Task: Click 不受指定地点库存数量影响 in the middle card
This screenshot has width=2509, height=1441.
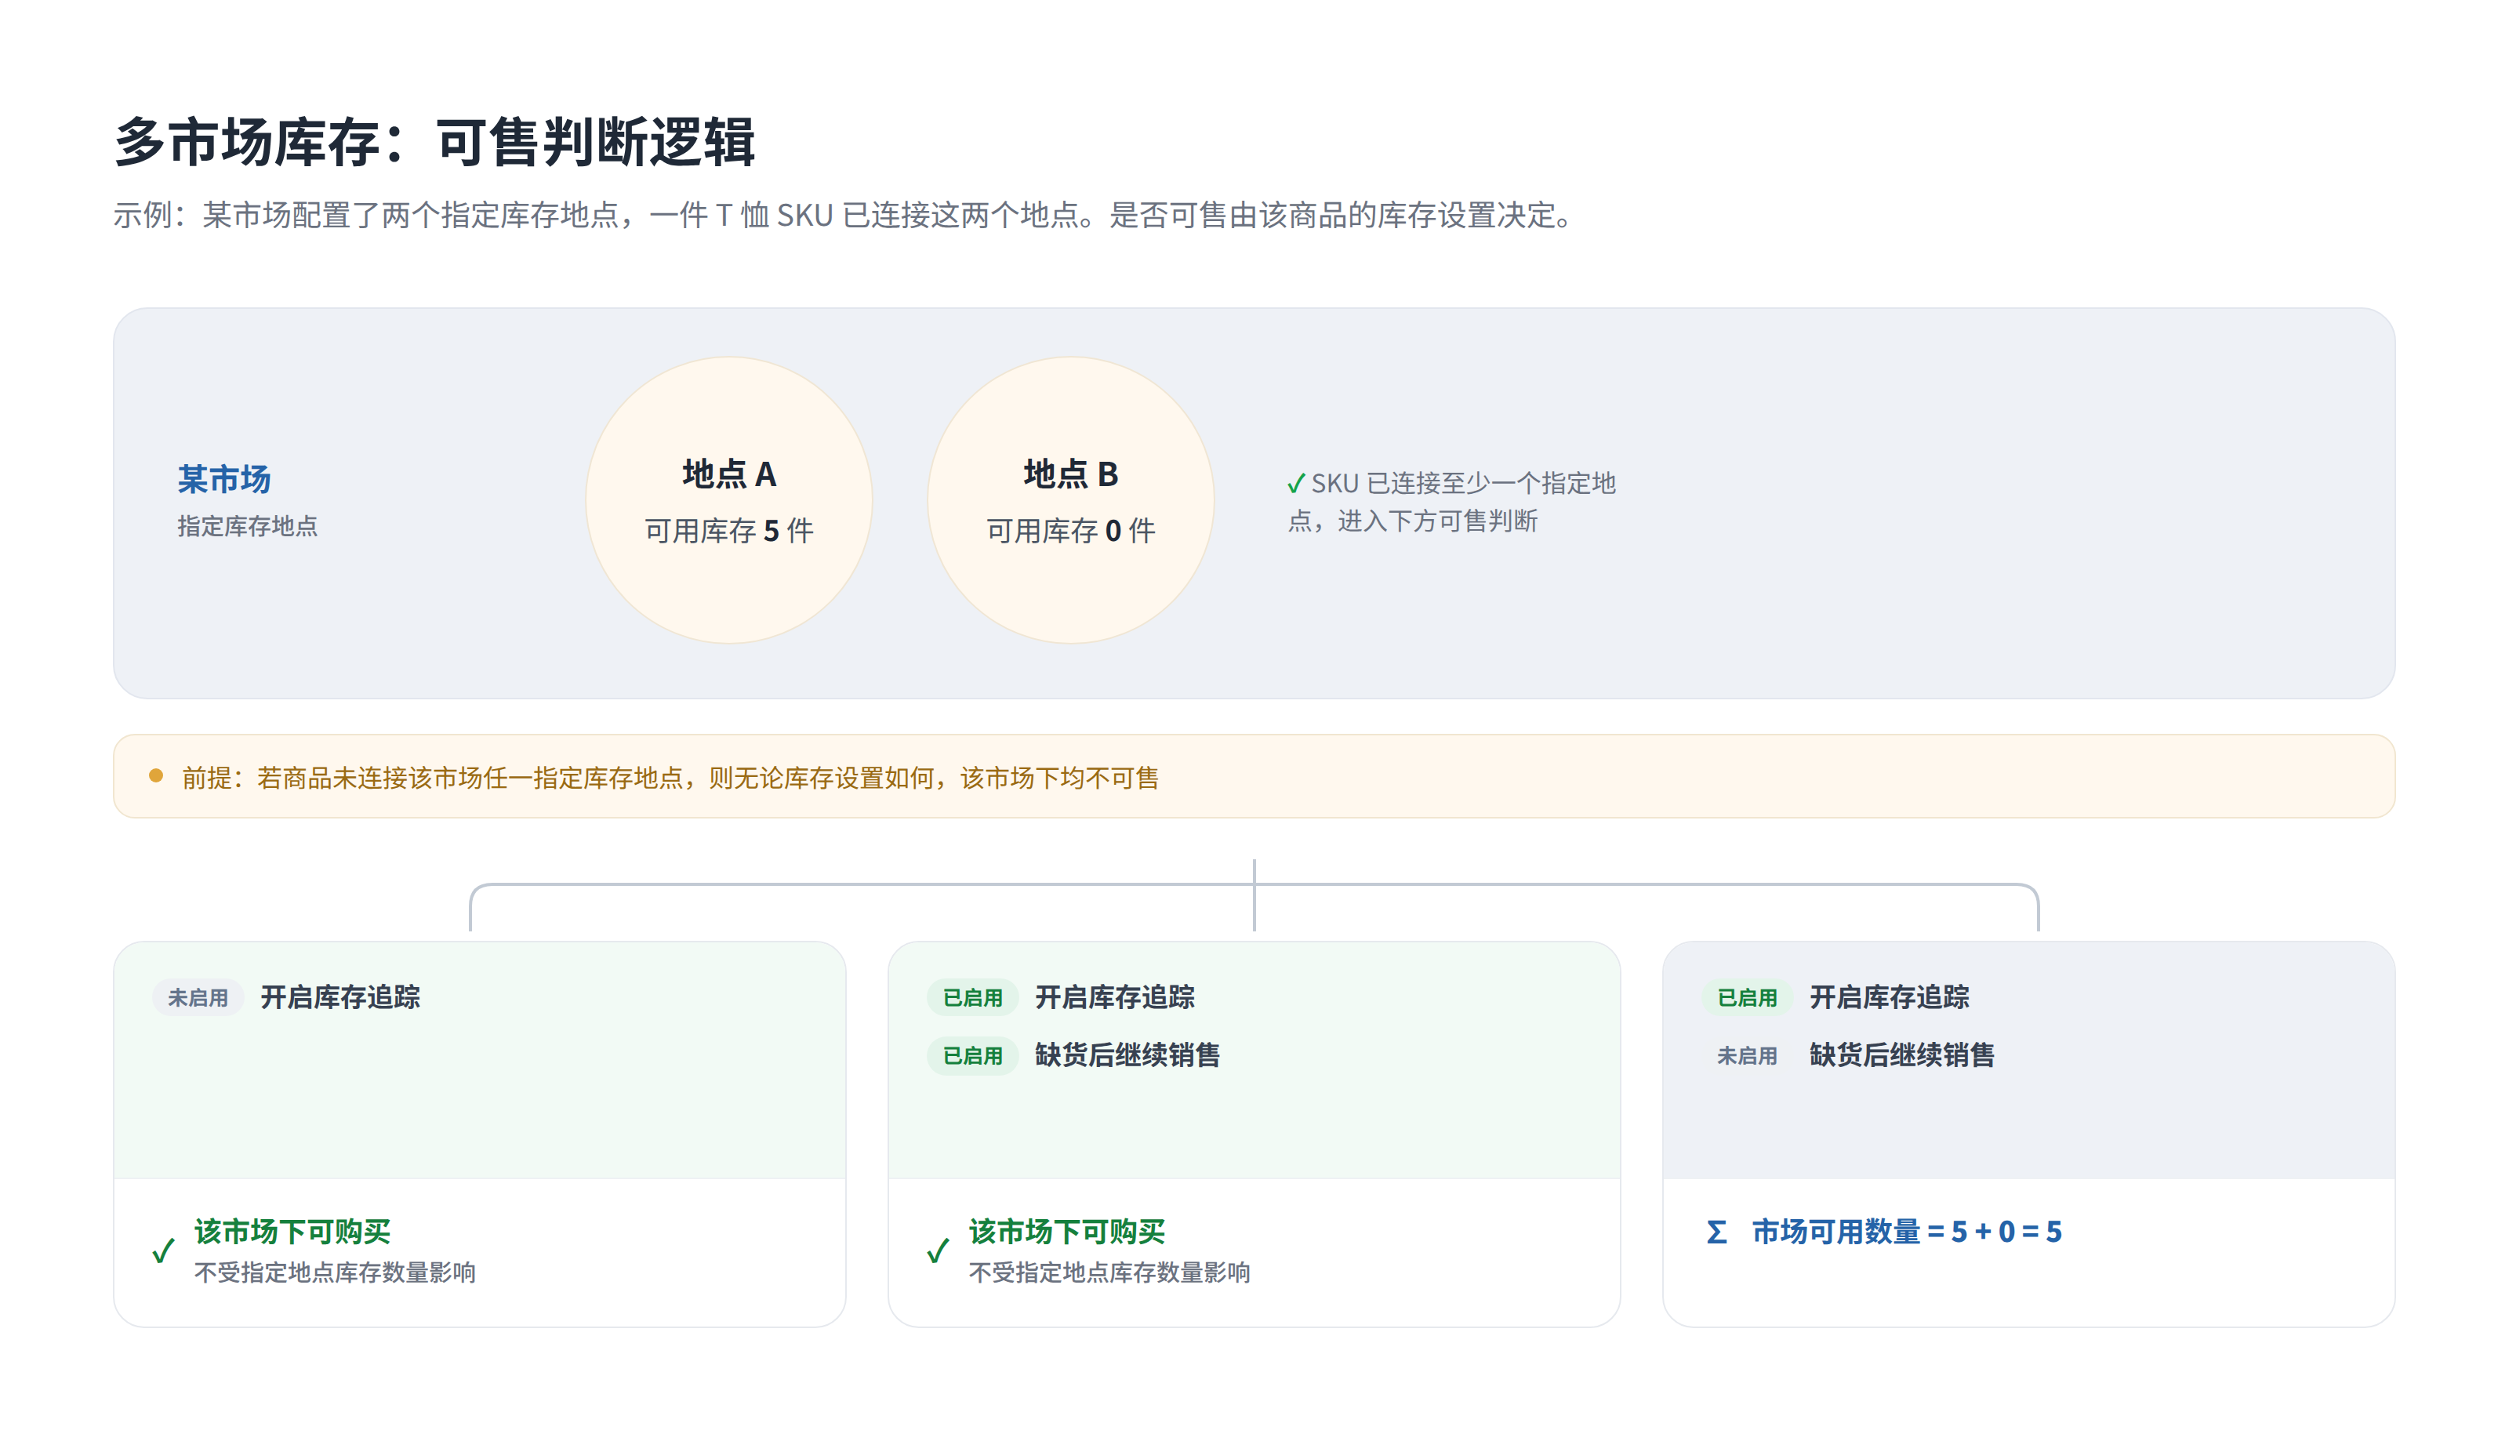Action: pos(1109,1272)
